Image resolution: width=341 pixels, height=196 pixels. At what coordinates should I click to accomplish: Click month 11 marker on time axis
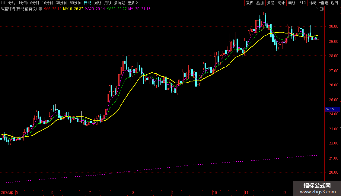(x=246, y=192)
